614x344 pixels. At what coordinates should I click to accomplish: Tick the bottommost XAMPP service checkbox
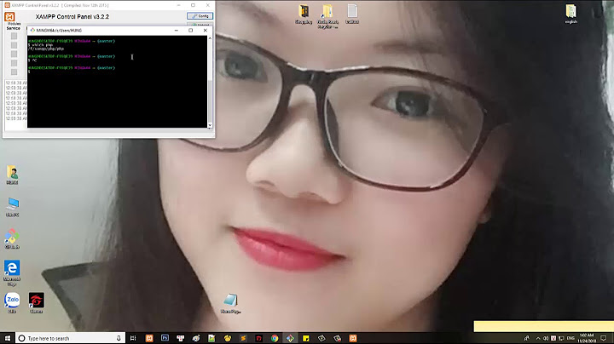click(14, 72)
